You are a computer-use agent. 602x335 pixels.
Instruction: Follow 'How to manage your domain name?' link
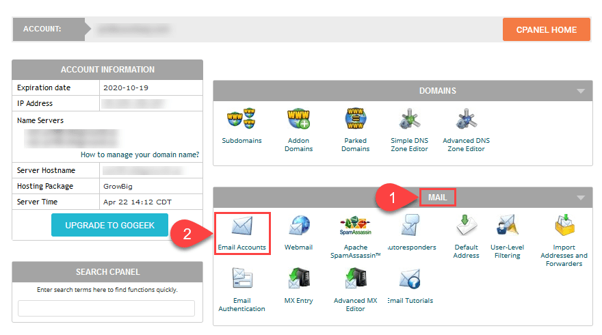point(140,155)
